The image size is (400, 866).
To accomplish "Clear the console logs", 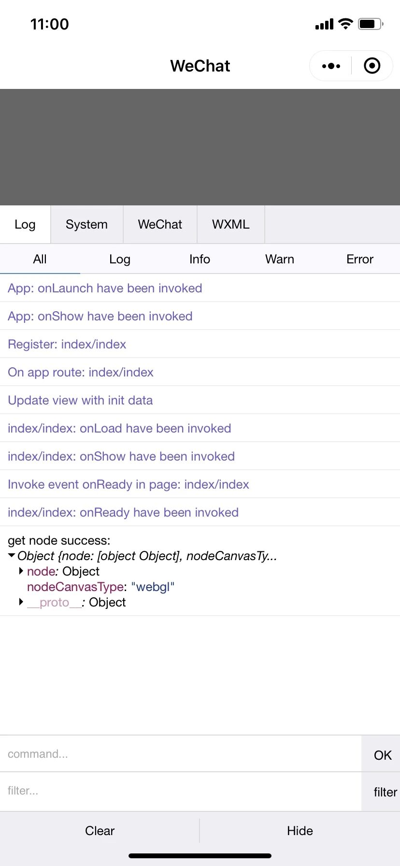I will 100,831.
